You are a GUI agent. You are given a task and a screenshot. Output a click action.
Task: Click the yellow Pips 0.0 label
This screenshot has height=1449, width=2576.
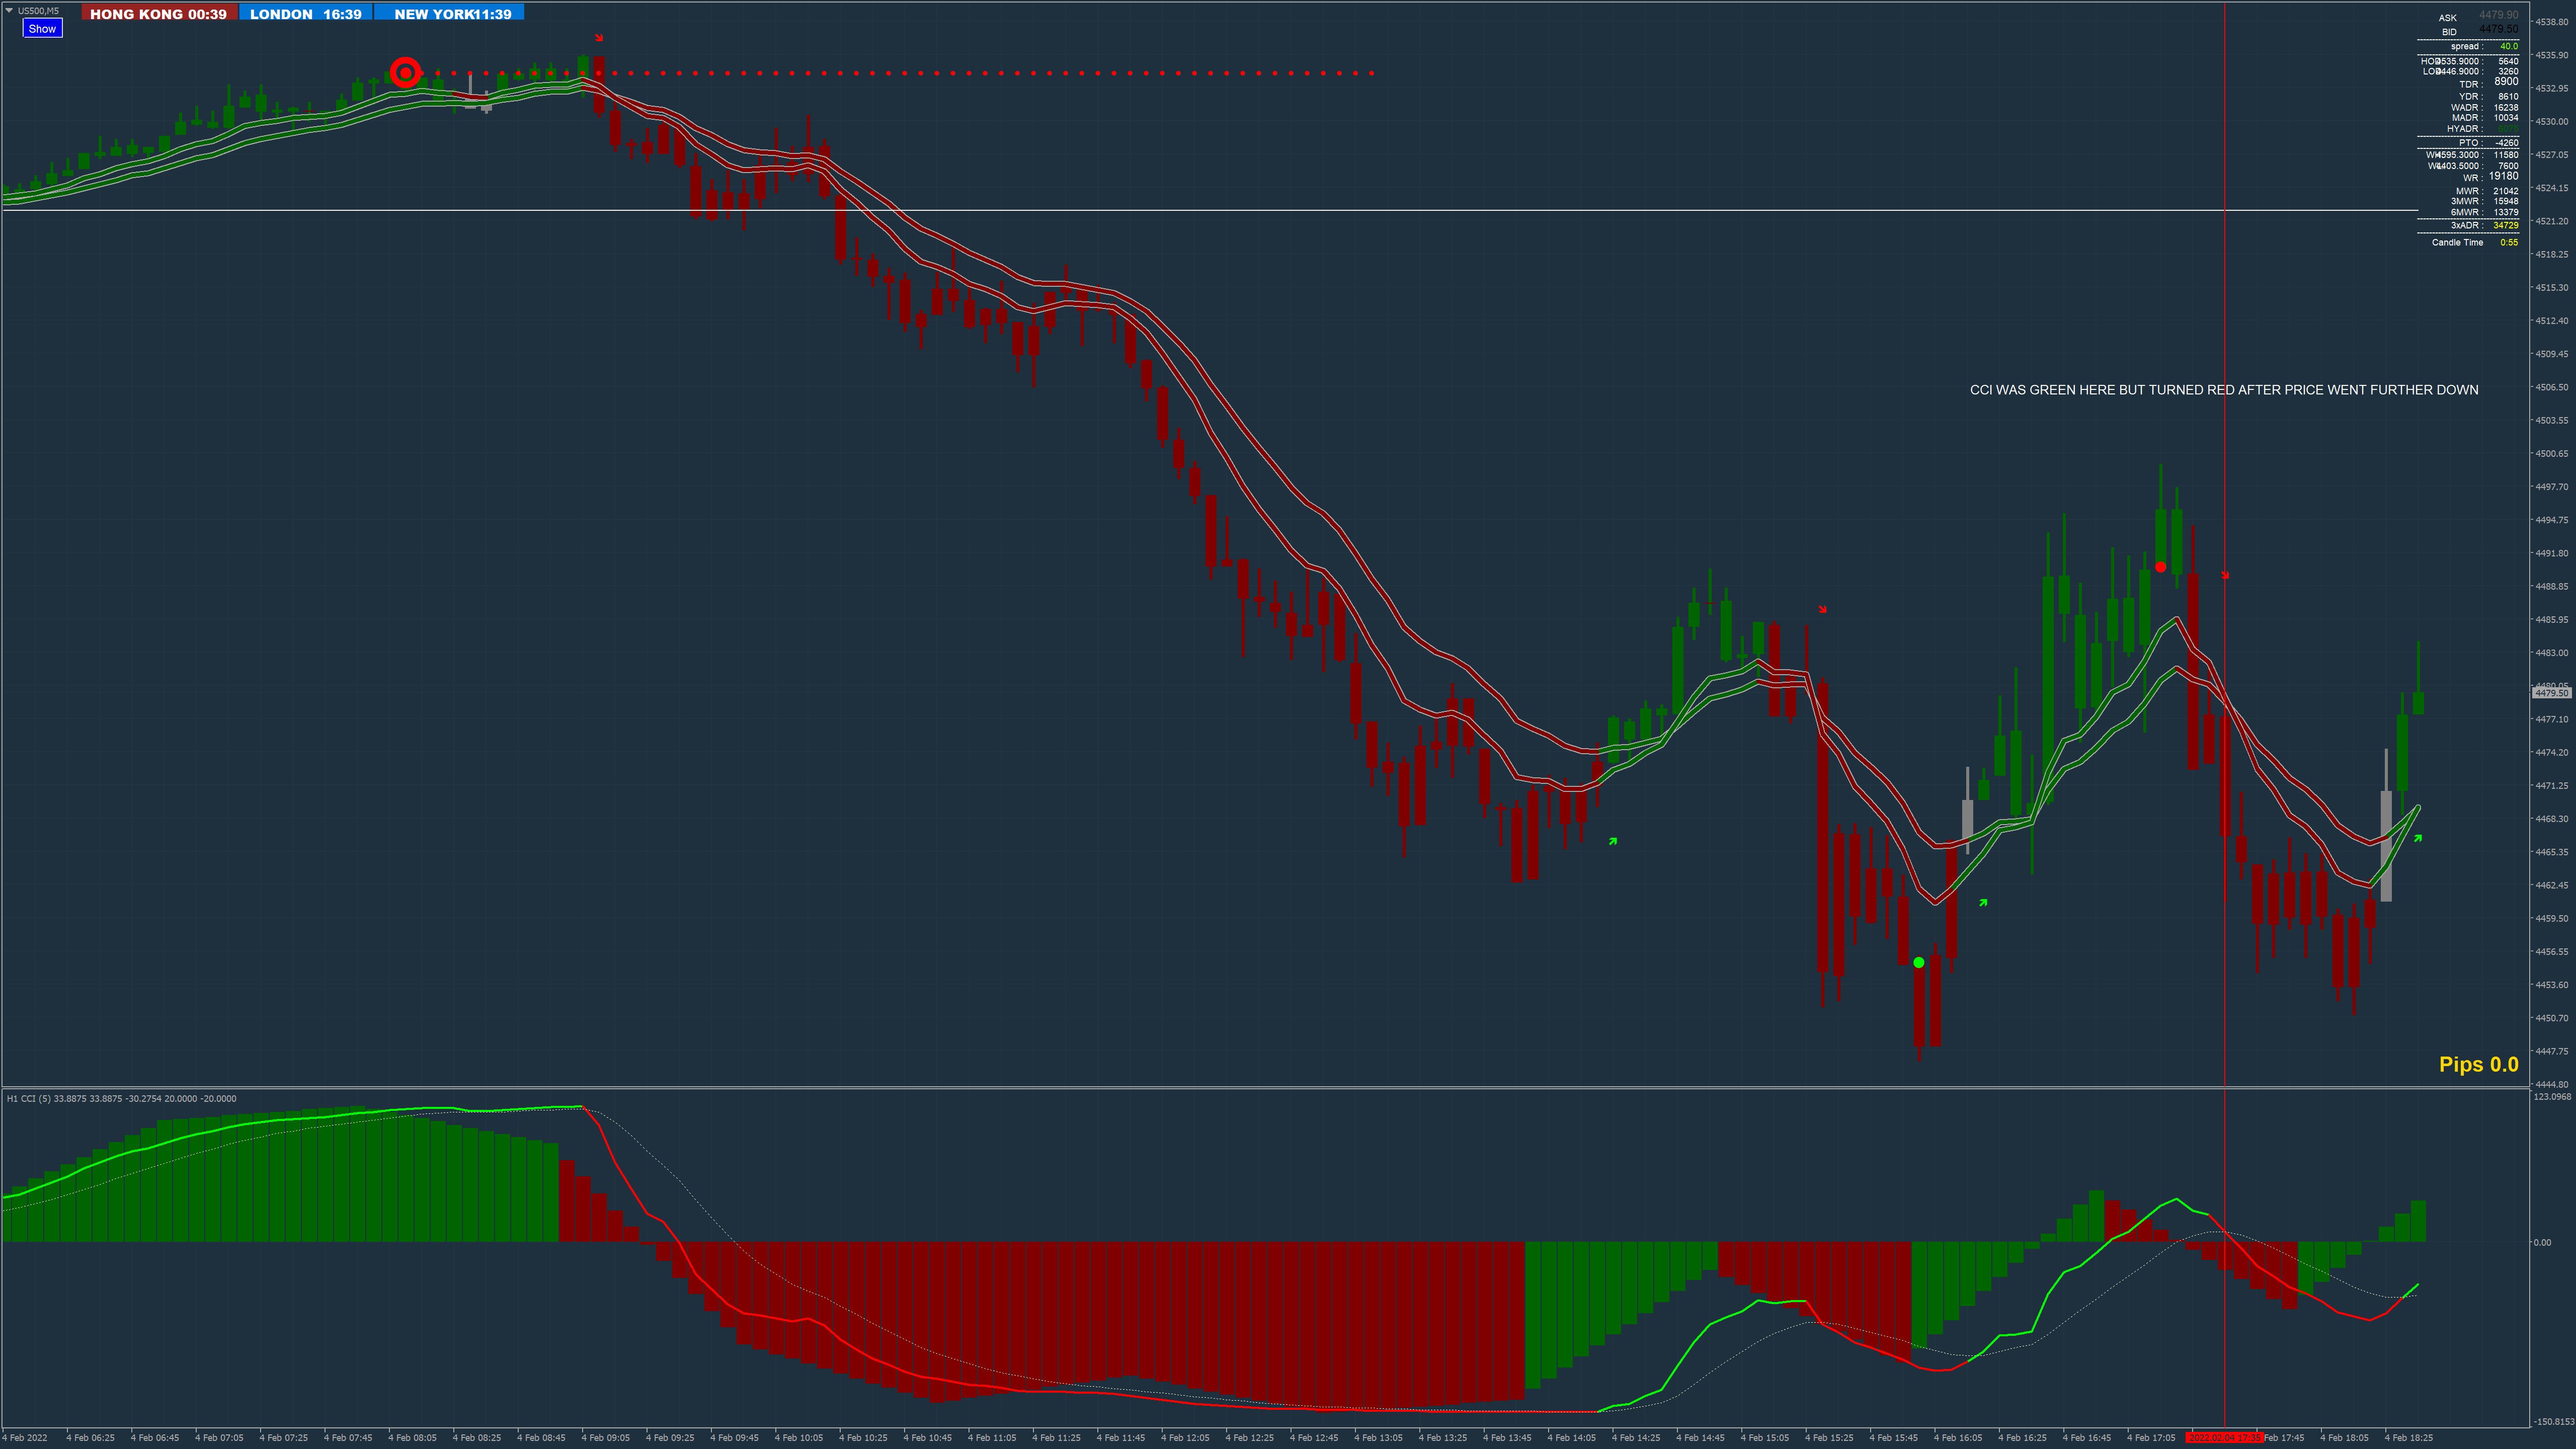(x=2478, y=1064)
